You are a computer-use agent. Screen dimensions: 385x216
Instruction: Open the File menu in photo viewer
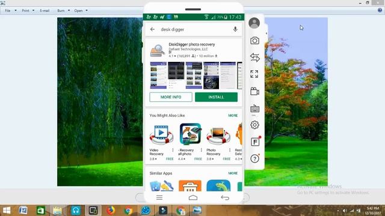(8, 11)
